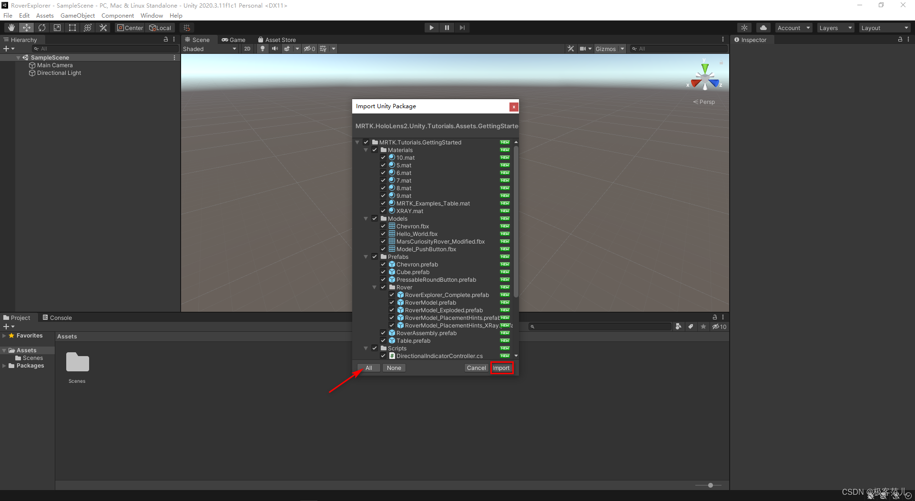Image resolution: width=915 pixels, height=501 pixels.
Task: Uncheck 10.mat in import list
Action: tap(383, 157)
